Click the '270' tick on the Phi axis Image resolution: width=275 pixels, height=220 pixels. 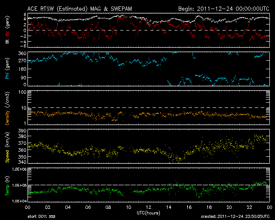coord(22,61)
